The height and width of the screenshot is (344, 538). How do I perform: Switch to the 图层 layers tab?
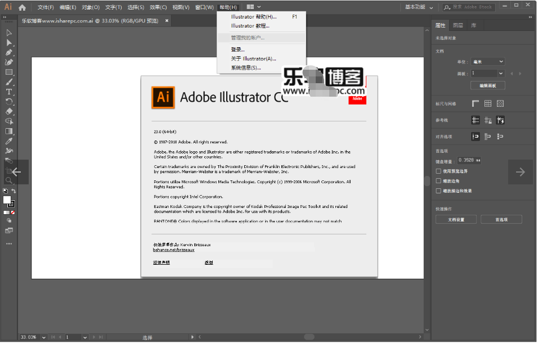click(x=458, y=25)
